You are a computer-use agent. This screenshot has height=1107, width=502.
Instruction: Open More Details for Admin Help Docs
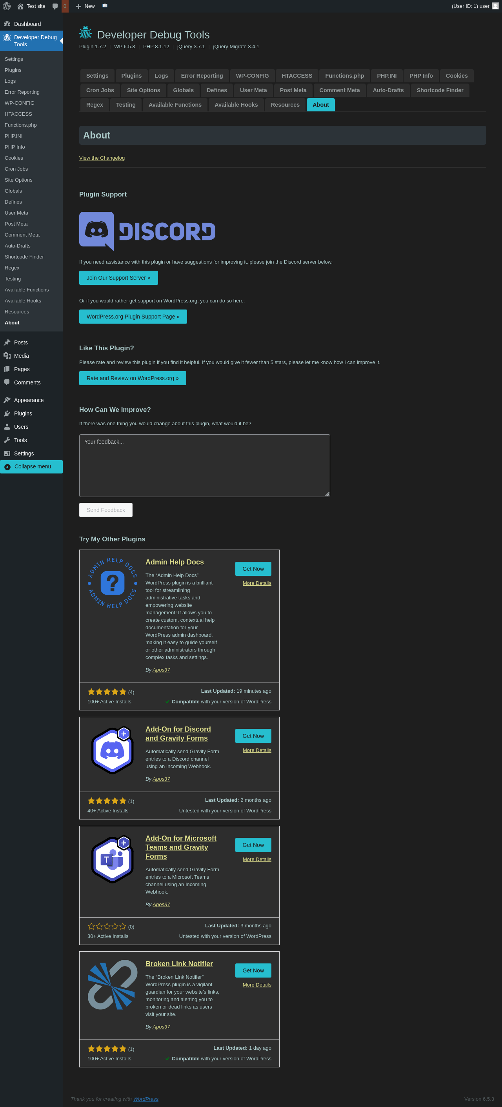click(x=257, y=583)
